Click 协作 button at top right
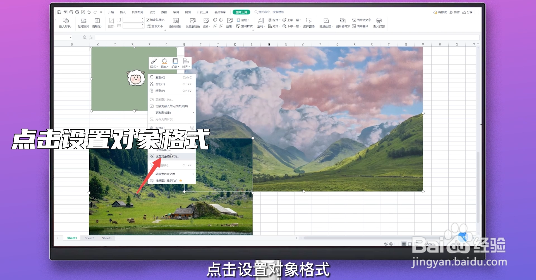The image size is (536, 280). click(454, 12)
